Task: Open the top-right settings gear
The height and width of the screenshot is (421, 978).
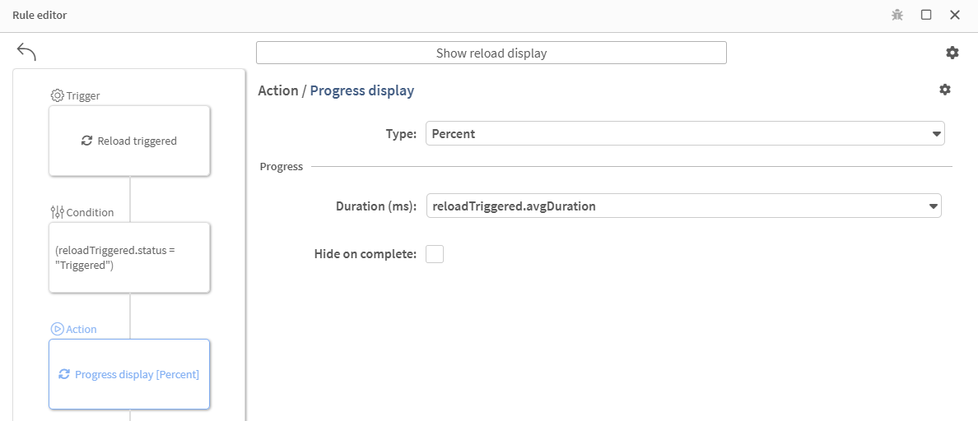Action: pyautogui.click(x=952, y=53)
